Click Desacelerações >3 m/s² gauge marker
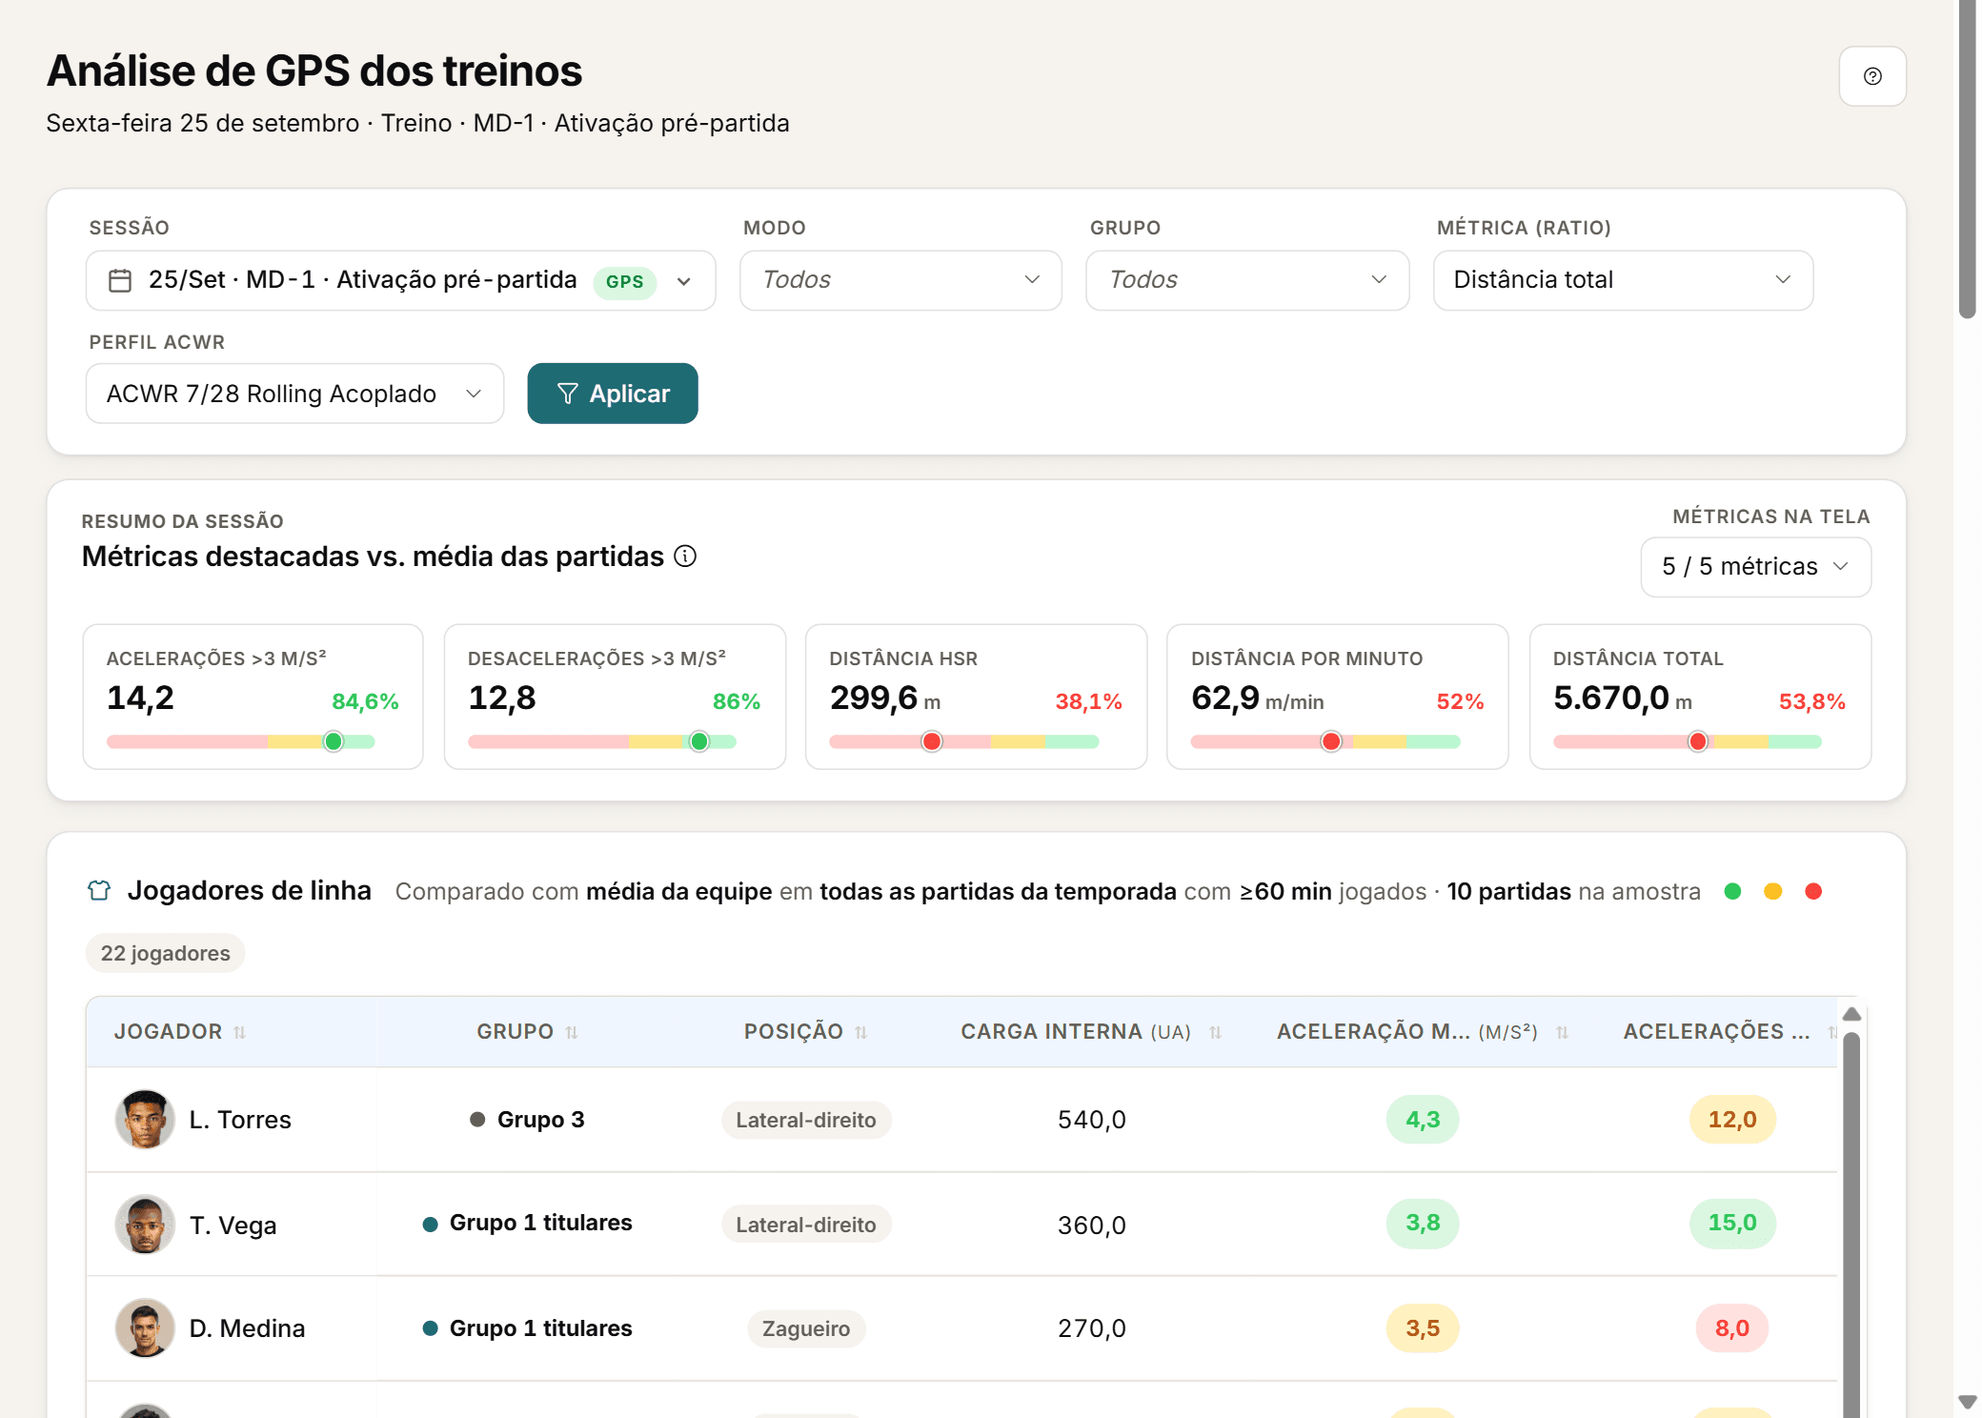The image size is (1982, 1418). [x=699, y=741]
